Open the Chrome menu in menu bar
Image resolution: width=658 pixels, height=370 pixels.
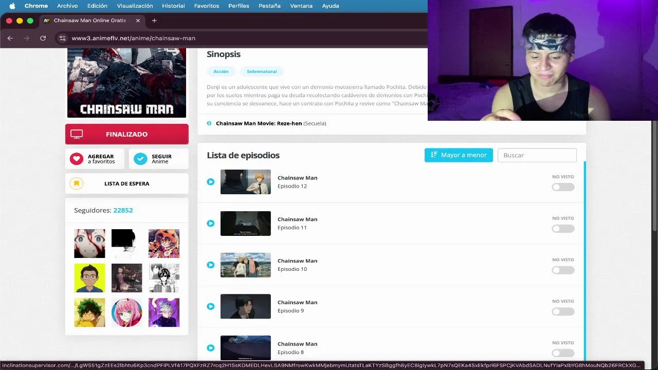36,6
